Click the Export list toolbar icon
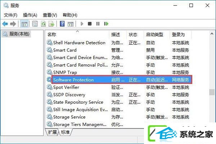 pos(51,24)
